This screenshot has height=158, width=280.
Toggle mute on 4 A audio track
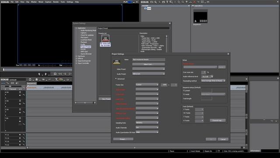tap(20, 145)
